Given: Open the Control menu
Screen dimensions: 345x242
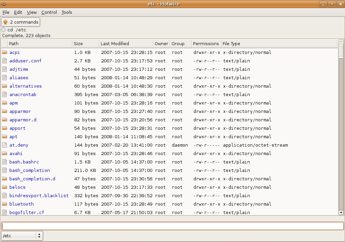Looking at the screenshot, I should [49, 12].
